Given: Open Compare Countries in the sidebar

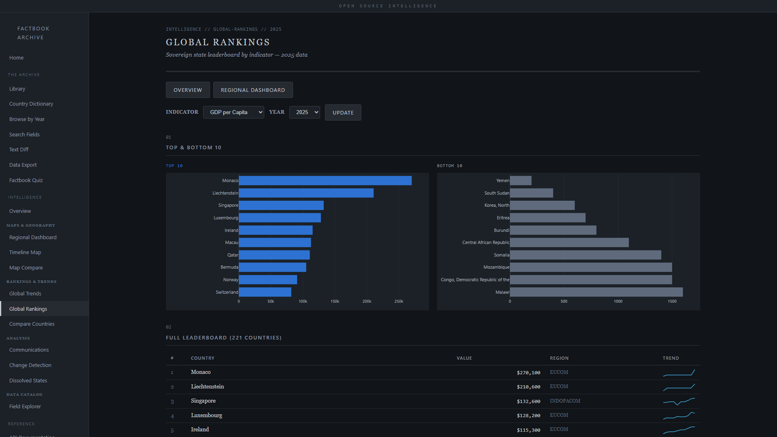Looking at the screenshot, I should 32,324.
